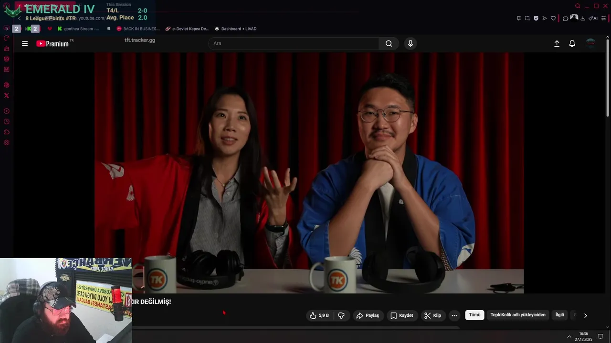
Task: Open the browser AI assistant icon
Action: pos(593,18)
